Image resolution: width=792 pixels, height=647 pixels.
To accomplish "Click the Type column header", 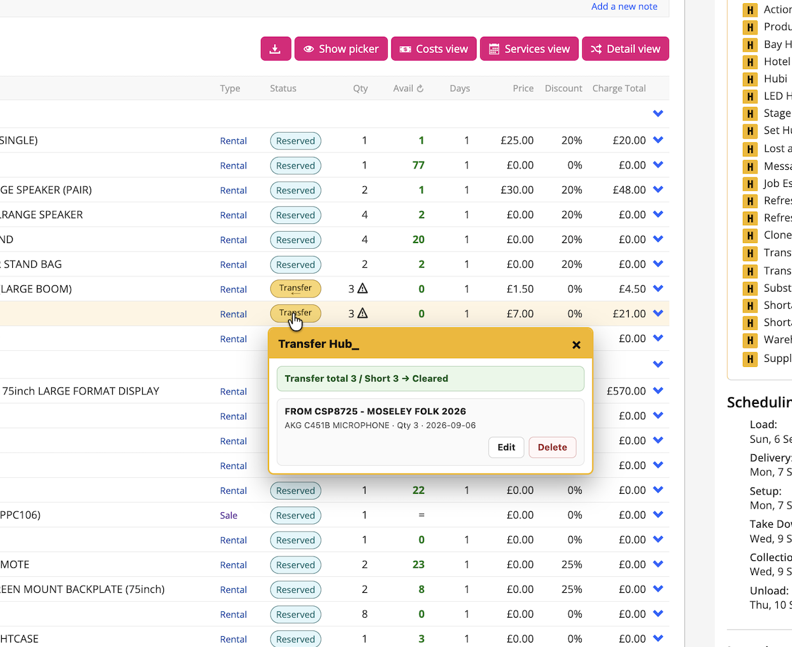I will point(230,89).
